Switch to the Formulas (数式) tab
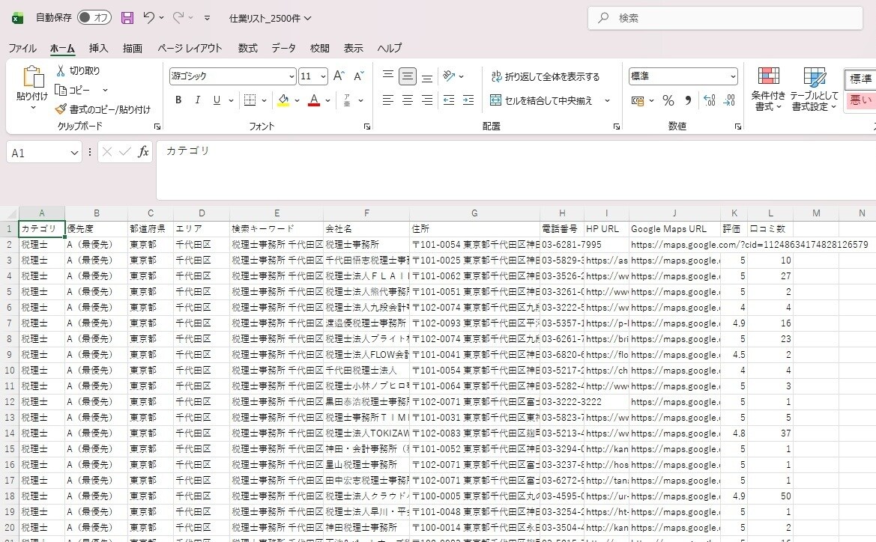The width and height of the screenshot is (876, 542). 247,48
